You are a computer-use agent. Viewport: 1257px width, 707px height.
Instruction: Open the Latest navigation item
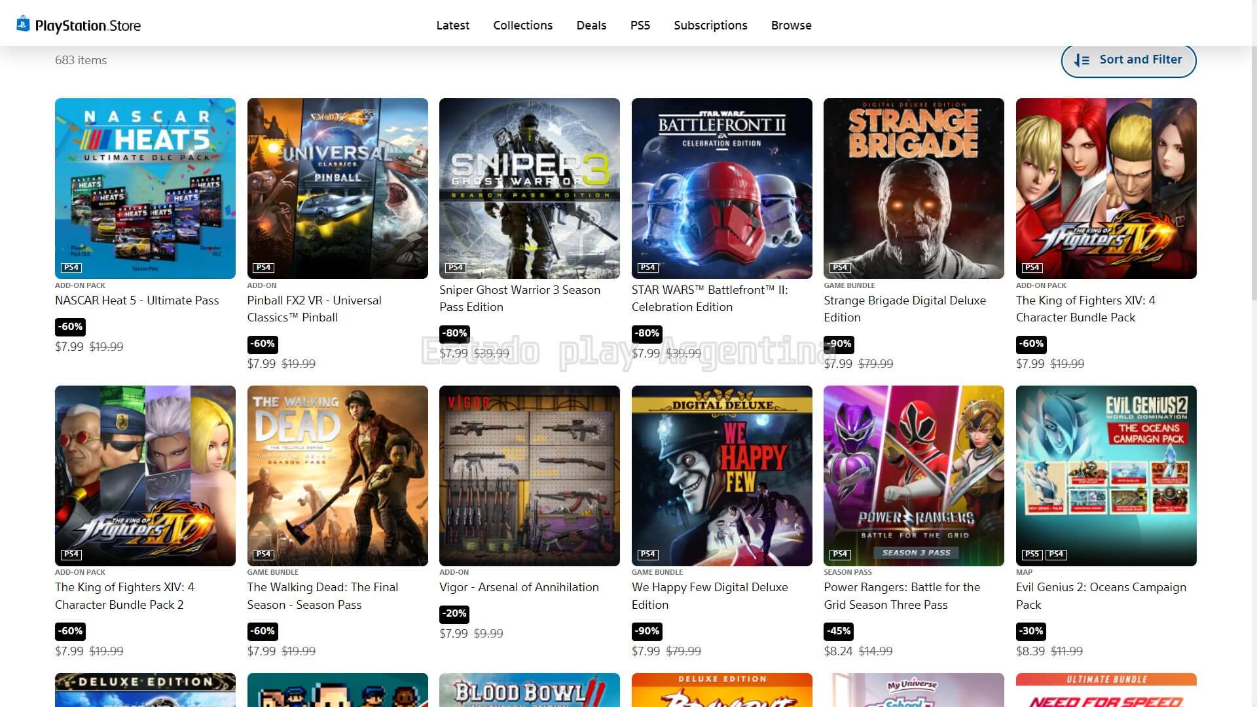pyautogui.click(x=452, y=25)
